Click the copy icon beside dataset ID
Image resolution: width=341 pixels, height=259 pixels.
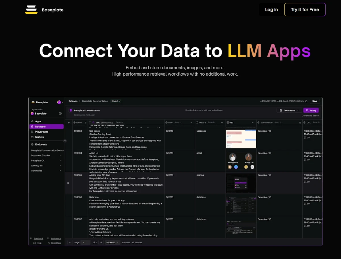pos(306,101)
